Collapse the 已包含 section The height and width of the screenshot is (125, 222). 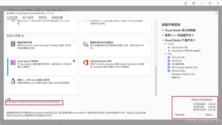(165, 44)
